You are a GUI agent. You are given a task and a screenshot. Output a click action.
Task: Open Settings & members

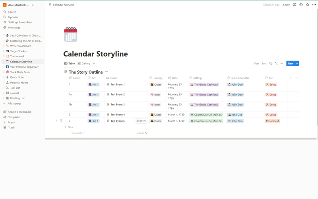[20, 22]
